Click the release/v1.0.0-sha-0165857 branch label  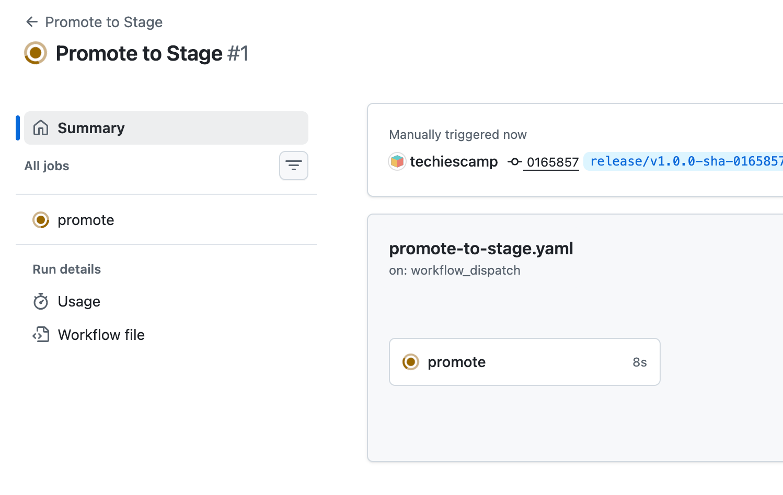click(x=684, y=161)
